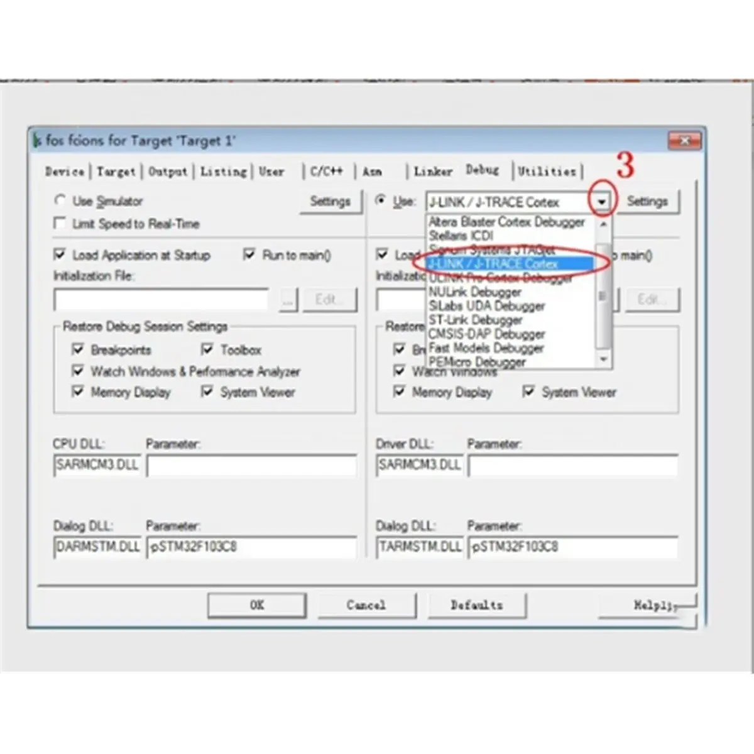This screenshot has height=754, width=754.
Task: Disable the Run to main() checkbox
Action: click(250, 254)
